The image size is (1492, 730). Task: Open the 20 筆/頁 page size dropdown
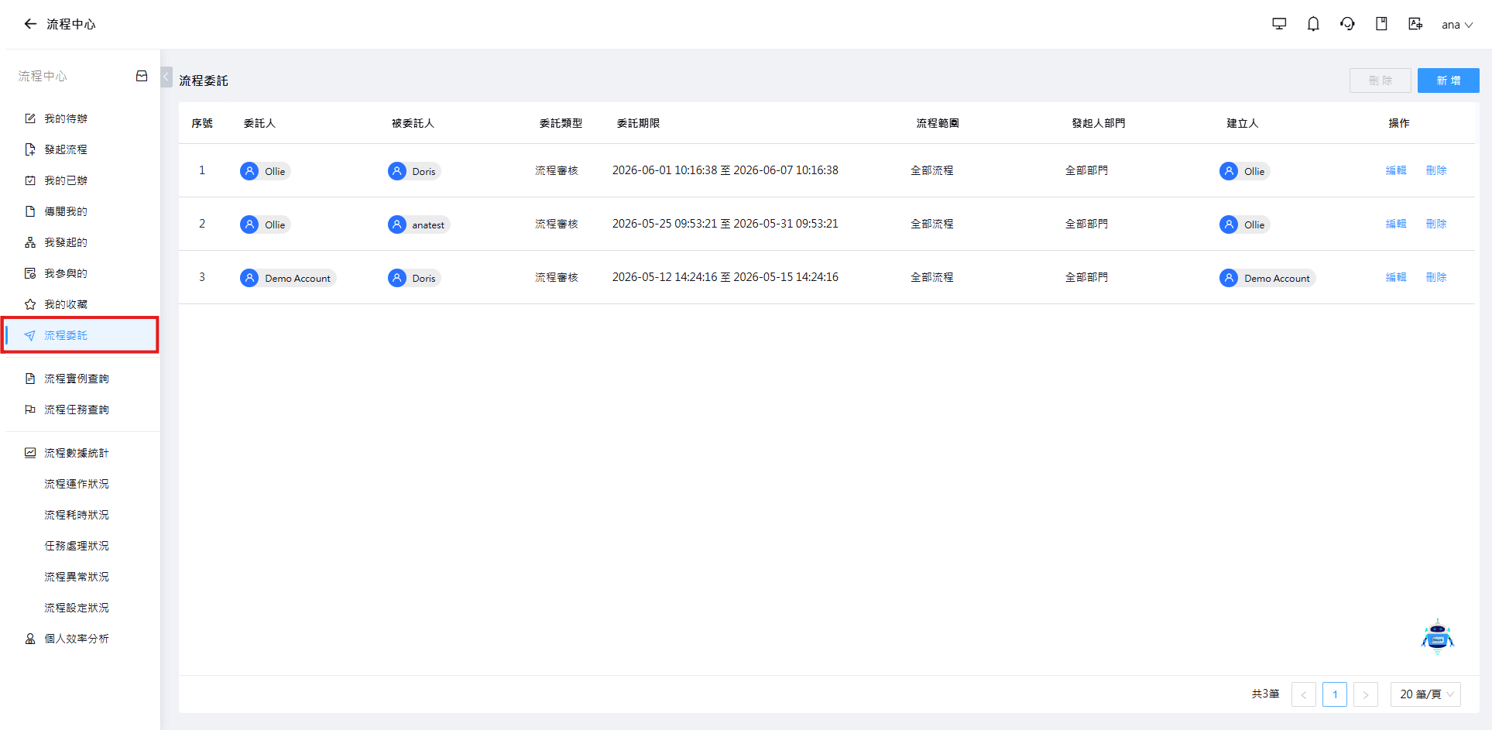[x=1425, y=694]
